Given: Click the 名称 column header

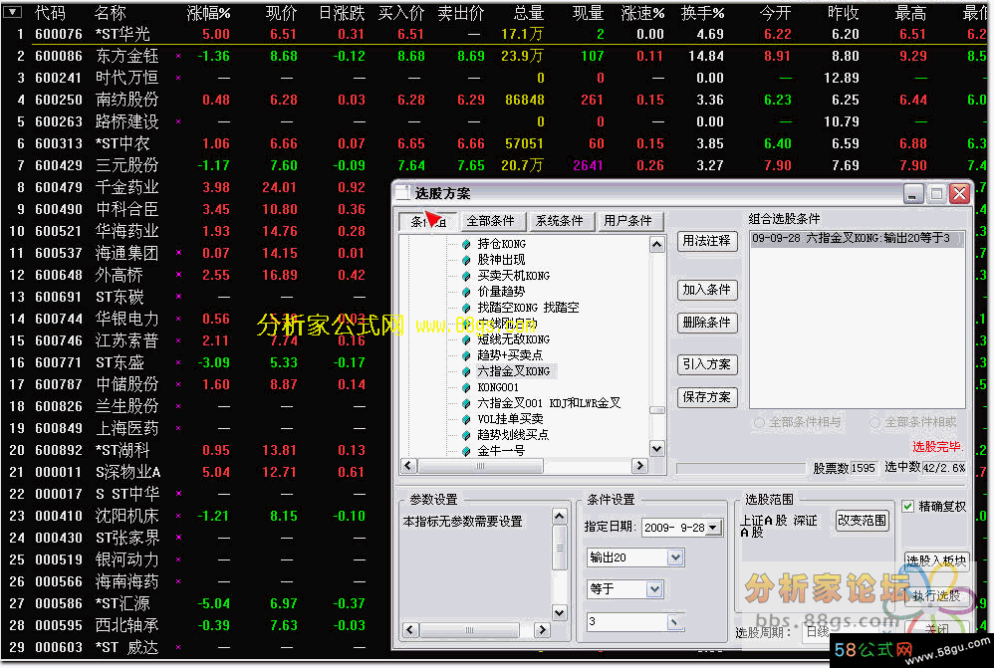Looking at the screenshot, I should [111, 13].
